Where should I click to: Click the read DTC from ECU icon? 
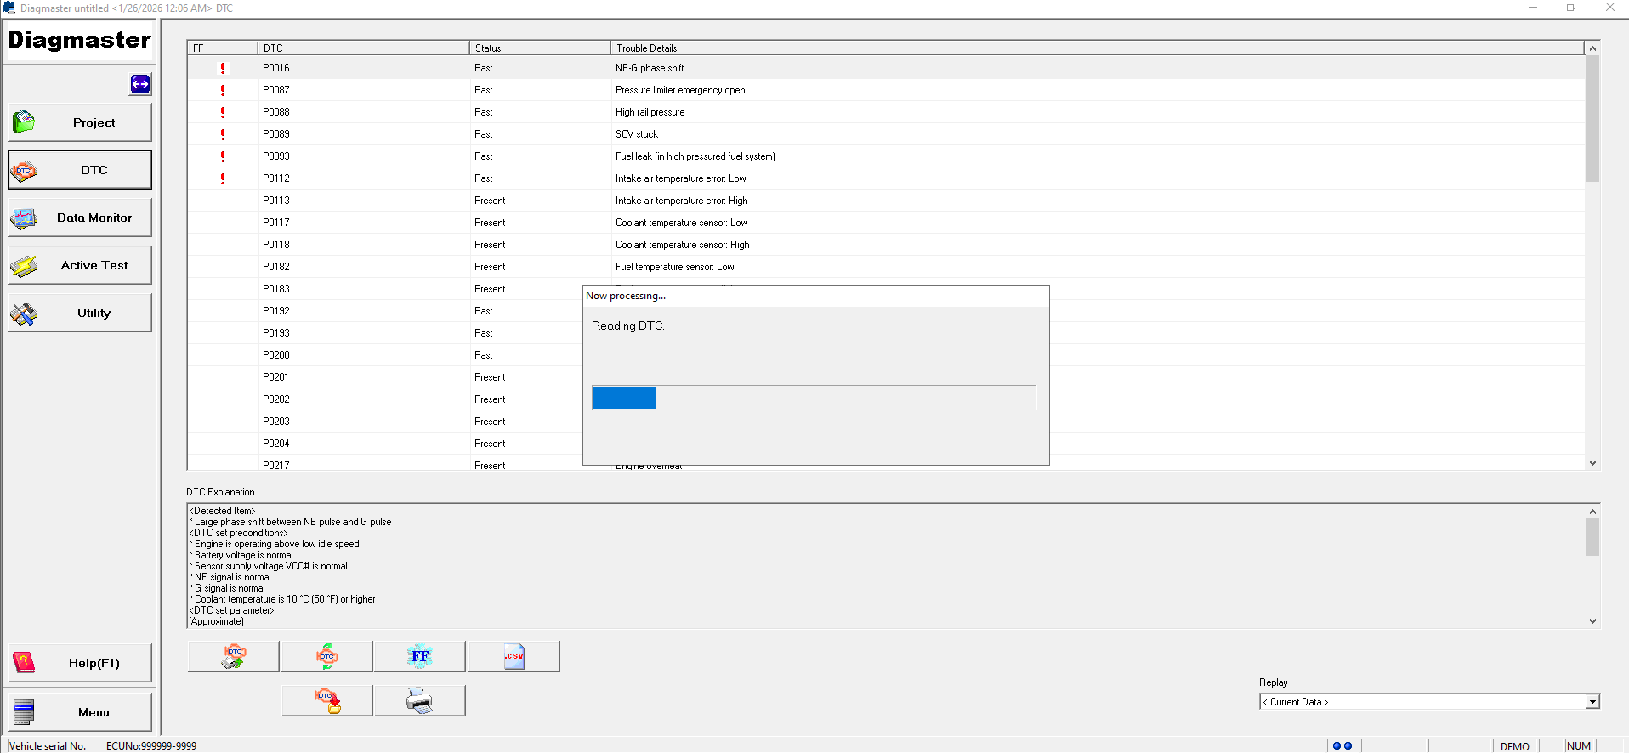234,656
